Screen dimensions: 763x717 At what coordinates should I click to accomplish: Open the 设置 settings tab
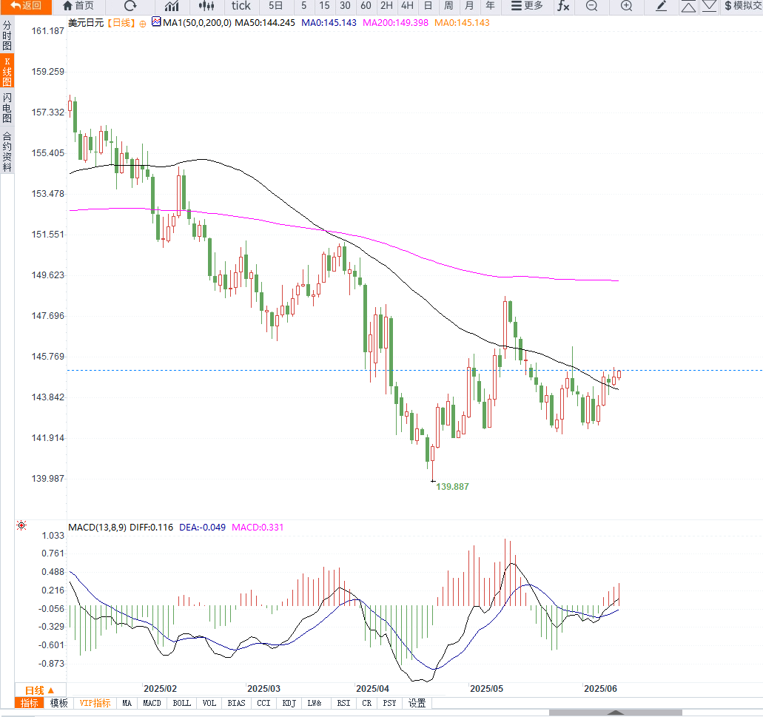(417, 704)
